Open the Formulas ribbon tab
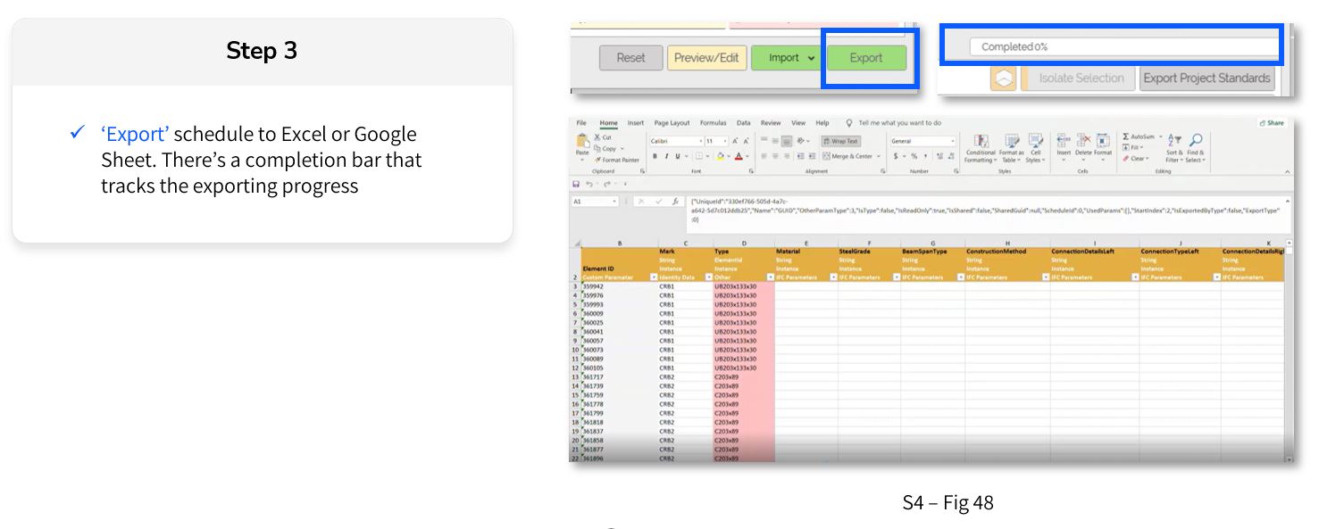The width and height of the screenshot is (1319, 529). coord(713,123)
